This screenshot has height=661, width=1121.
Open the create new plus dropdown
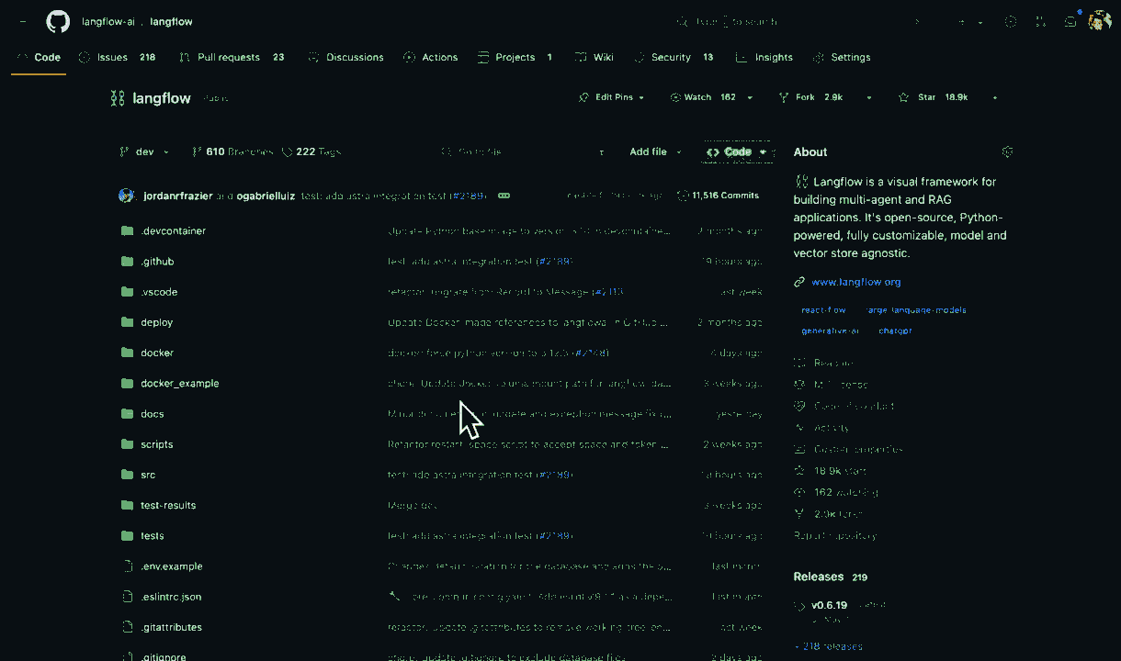pos(969,21)
